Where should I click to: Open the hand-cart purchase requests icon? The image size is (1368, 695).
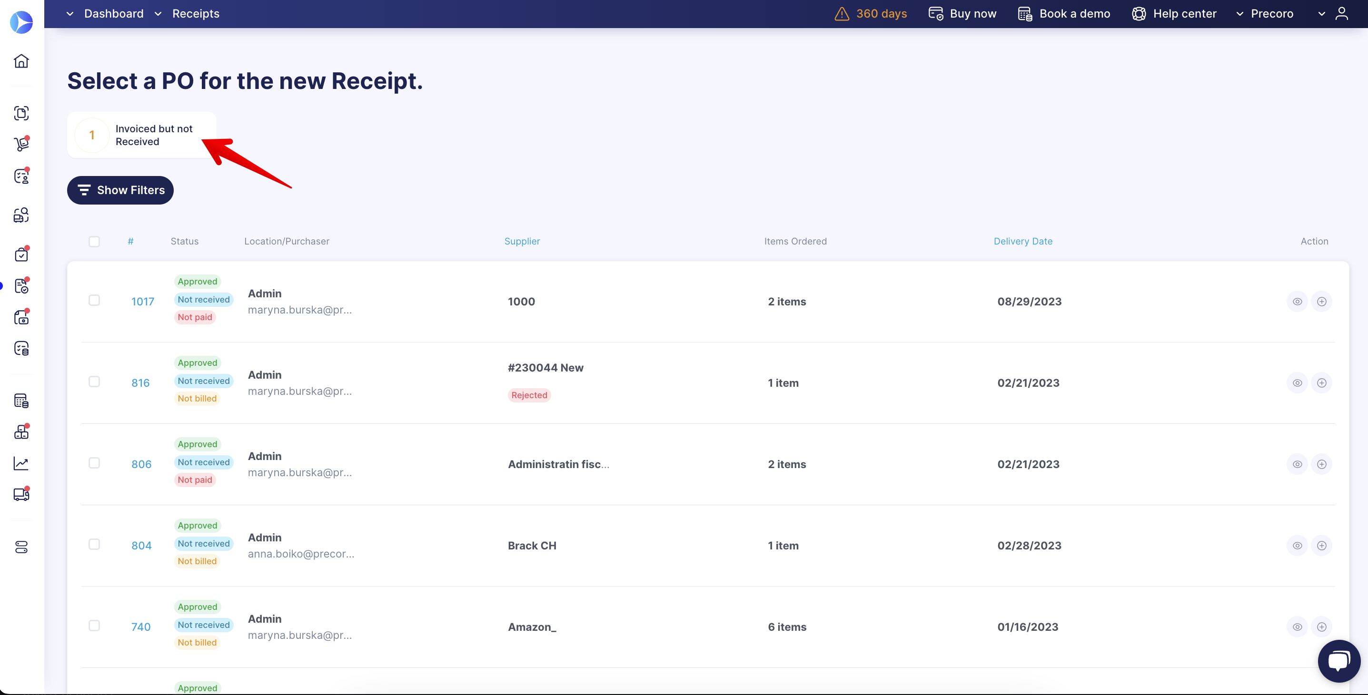coord(21,144)
